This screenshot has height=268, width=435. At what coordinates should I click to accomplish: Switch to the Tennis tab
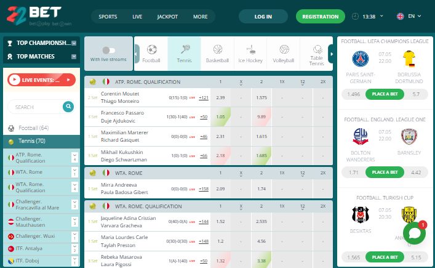(x=184, y=53)
